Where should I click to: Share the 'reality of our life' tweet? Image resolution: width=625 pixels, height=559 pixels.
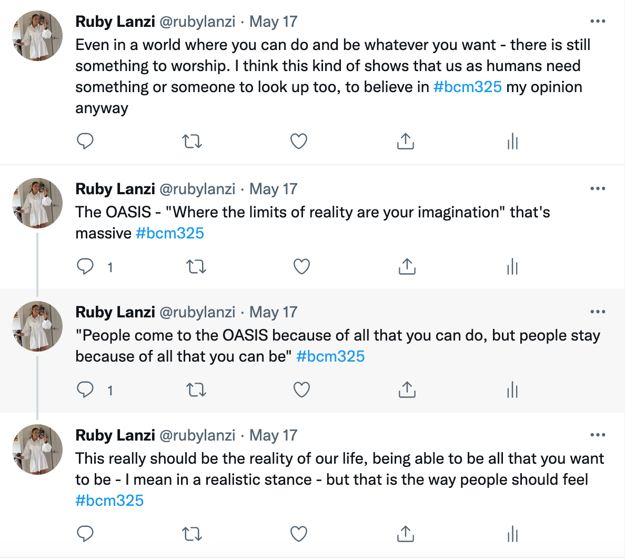coord(405,534)
